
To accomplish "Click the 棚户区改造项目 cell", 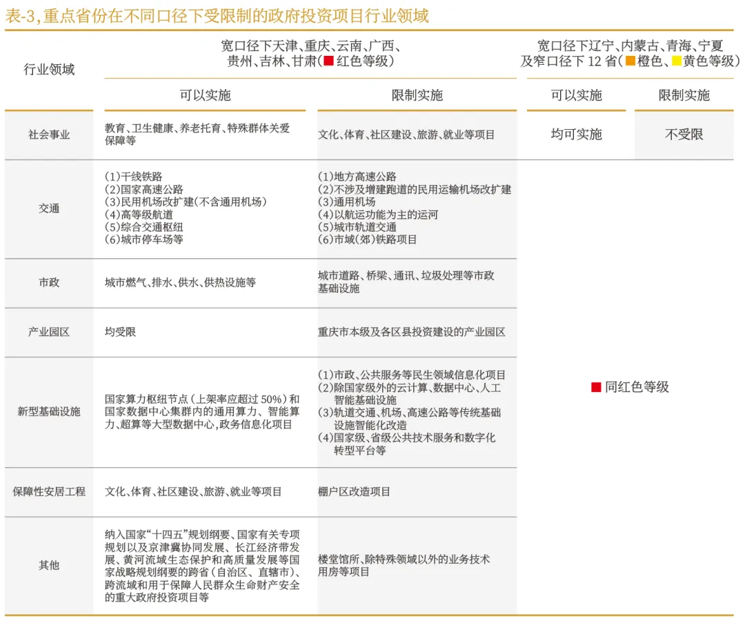I will 354,492.
